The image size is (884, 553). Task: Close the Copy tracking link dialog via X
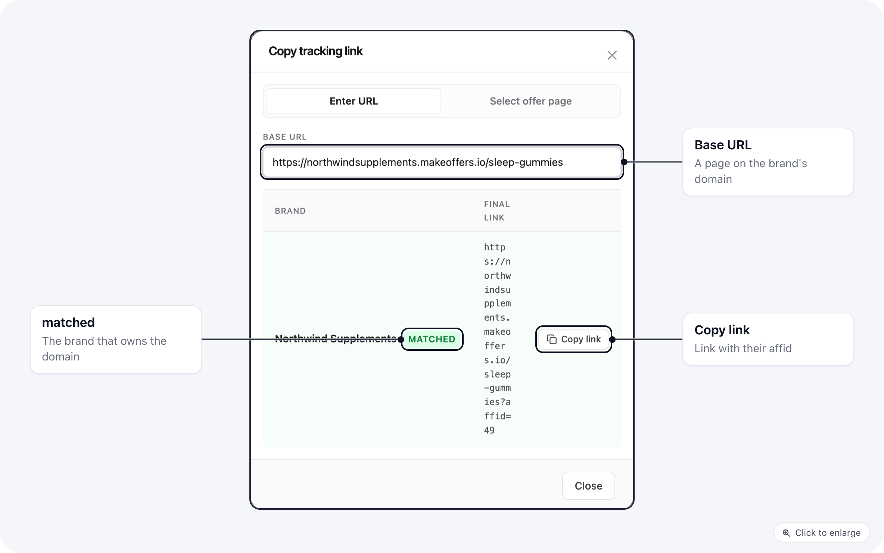(x=612, y=55)
